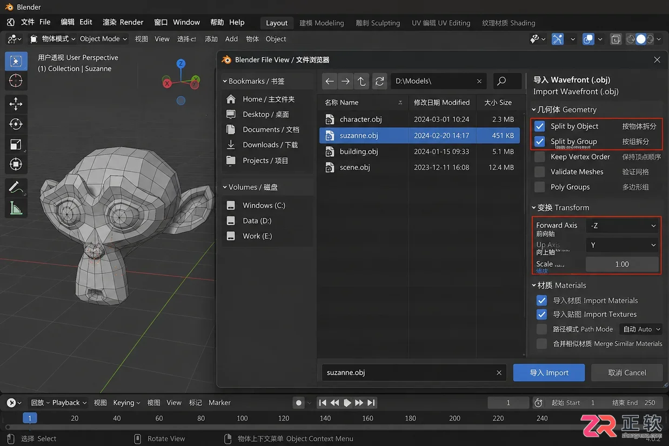Click the file search magnifier icon
Viewport: 669px width, 446px height.
coord(501,81)
